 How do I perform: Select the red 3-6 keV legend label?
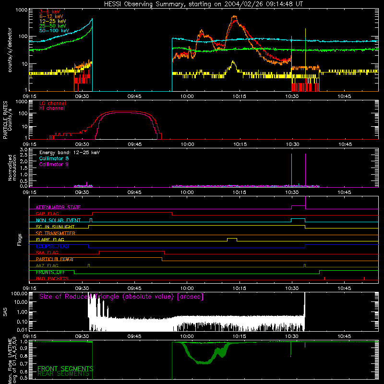(x=50, y=12)
